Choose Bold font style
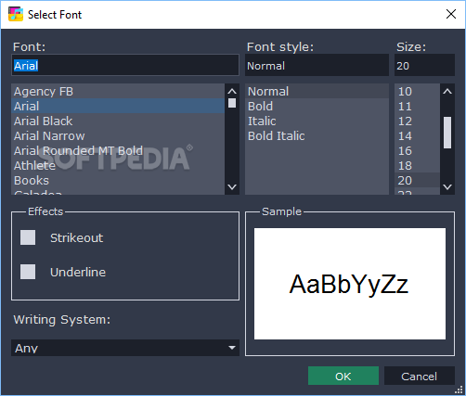Viewport: 466px width, 396px height. 317,106
